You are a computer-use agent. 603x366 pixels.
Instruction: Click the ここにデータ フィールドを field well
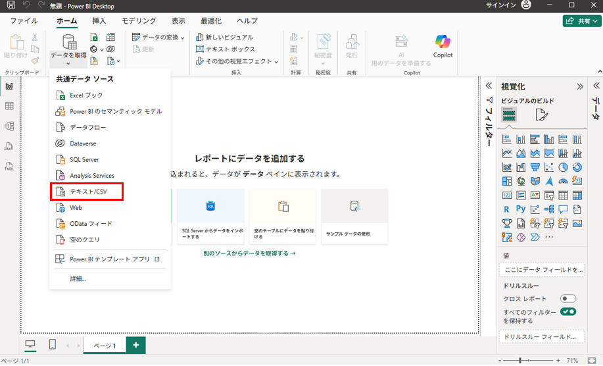(x=542, y=270)
